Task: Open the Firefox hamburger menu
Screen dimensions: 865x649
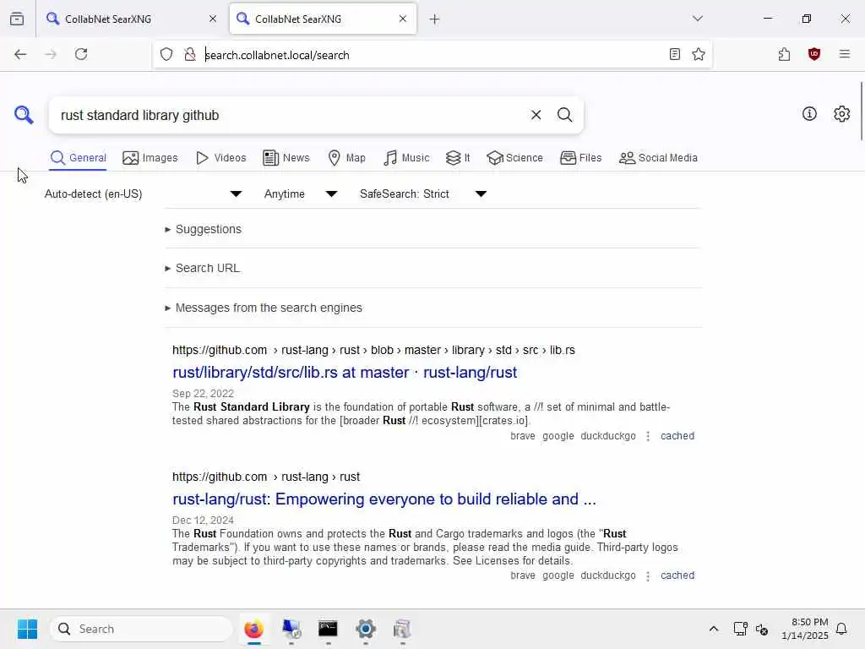Action: [844, 54]
